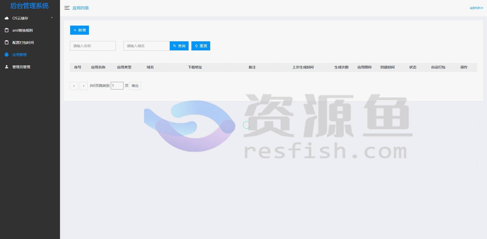Toggle the sidebar hamburger menu icon
487x239 pixels.
[67, 8]
